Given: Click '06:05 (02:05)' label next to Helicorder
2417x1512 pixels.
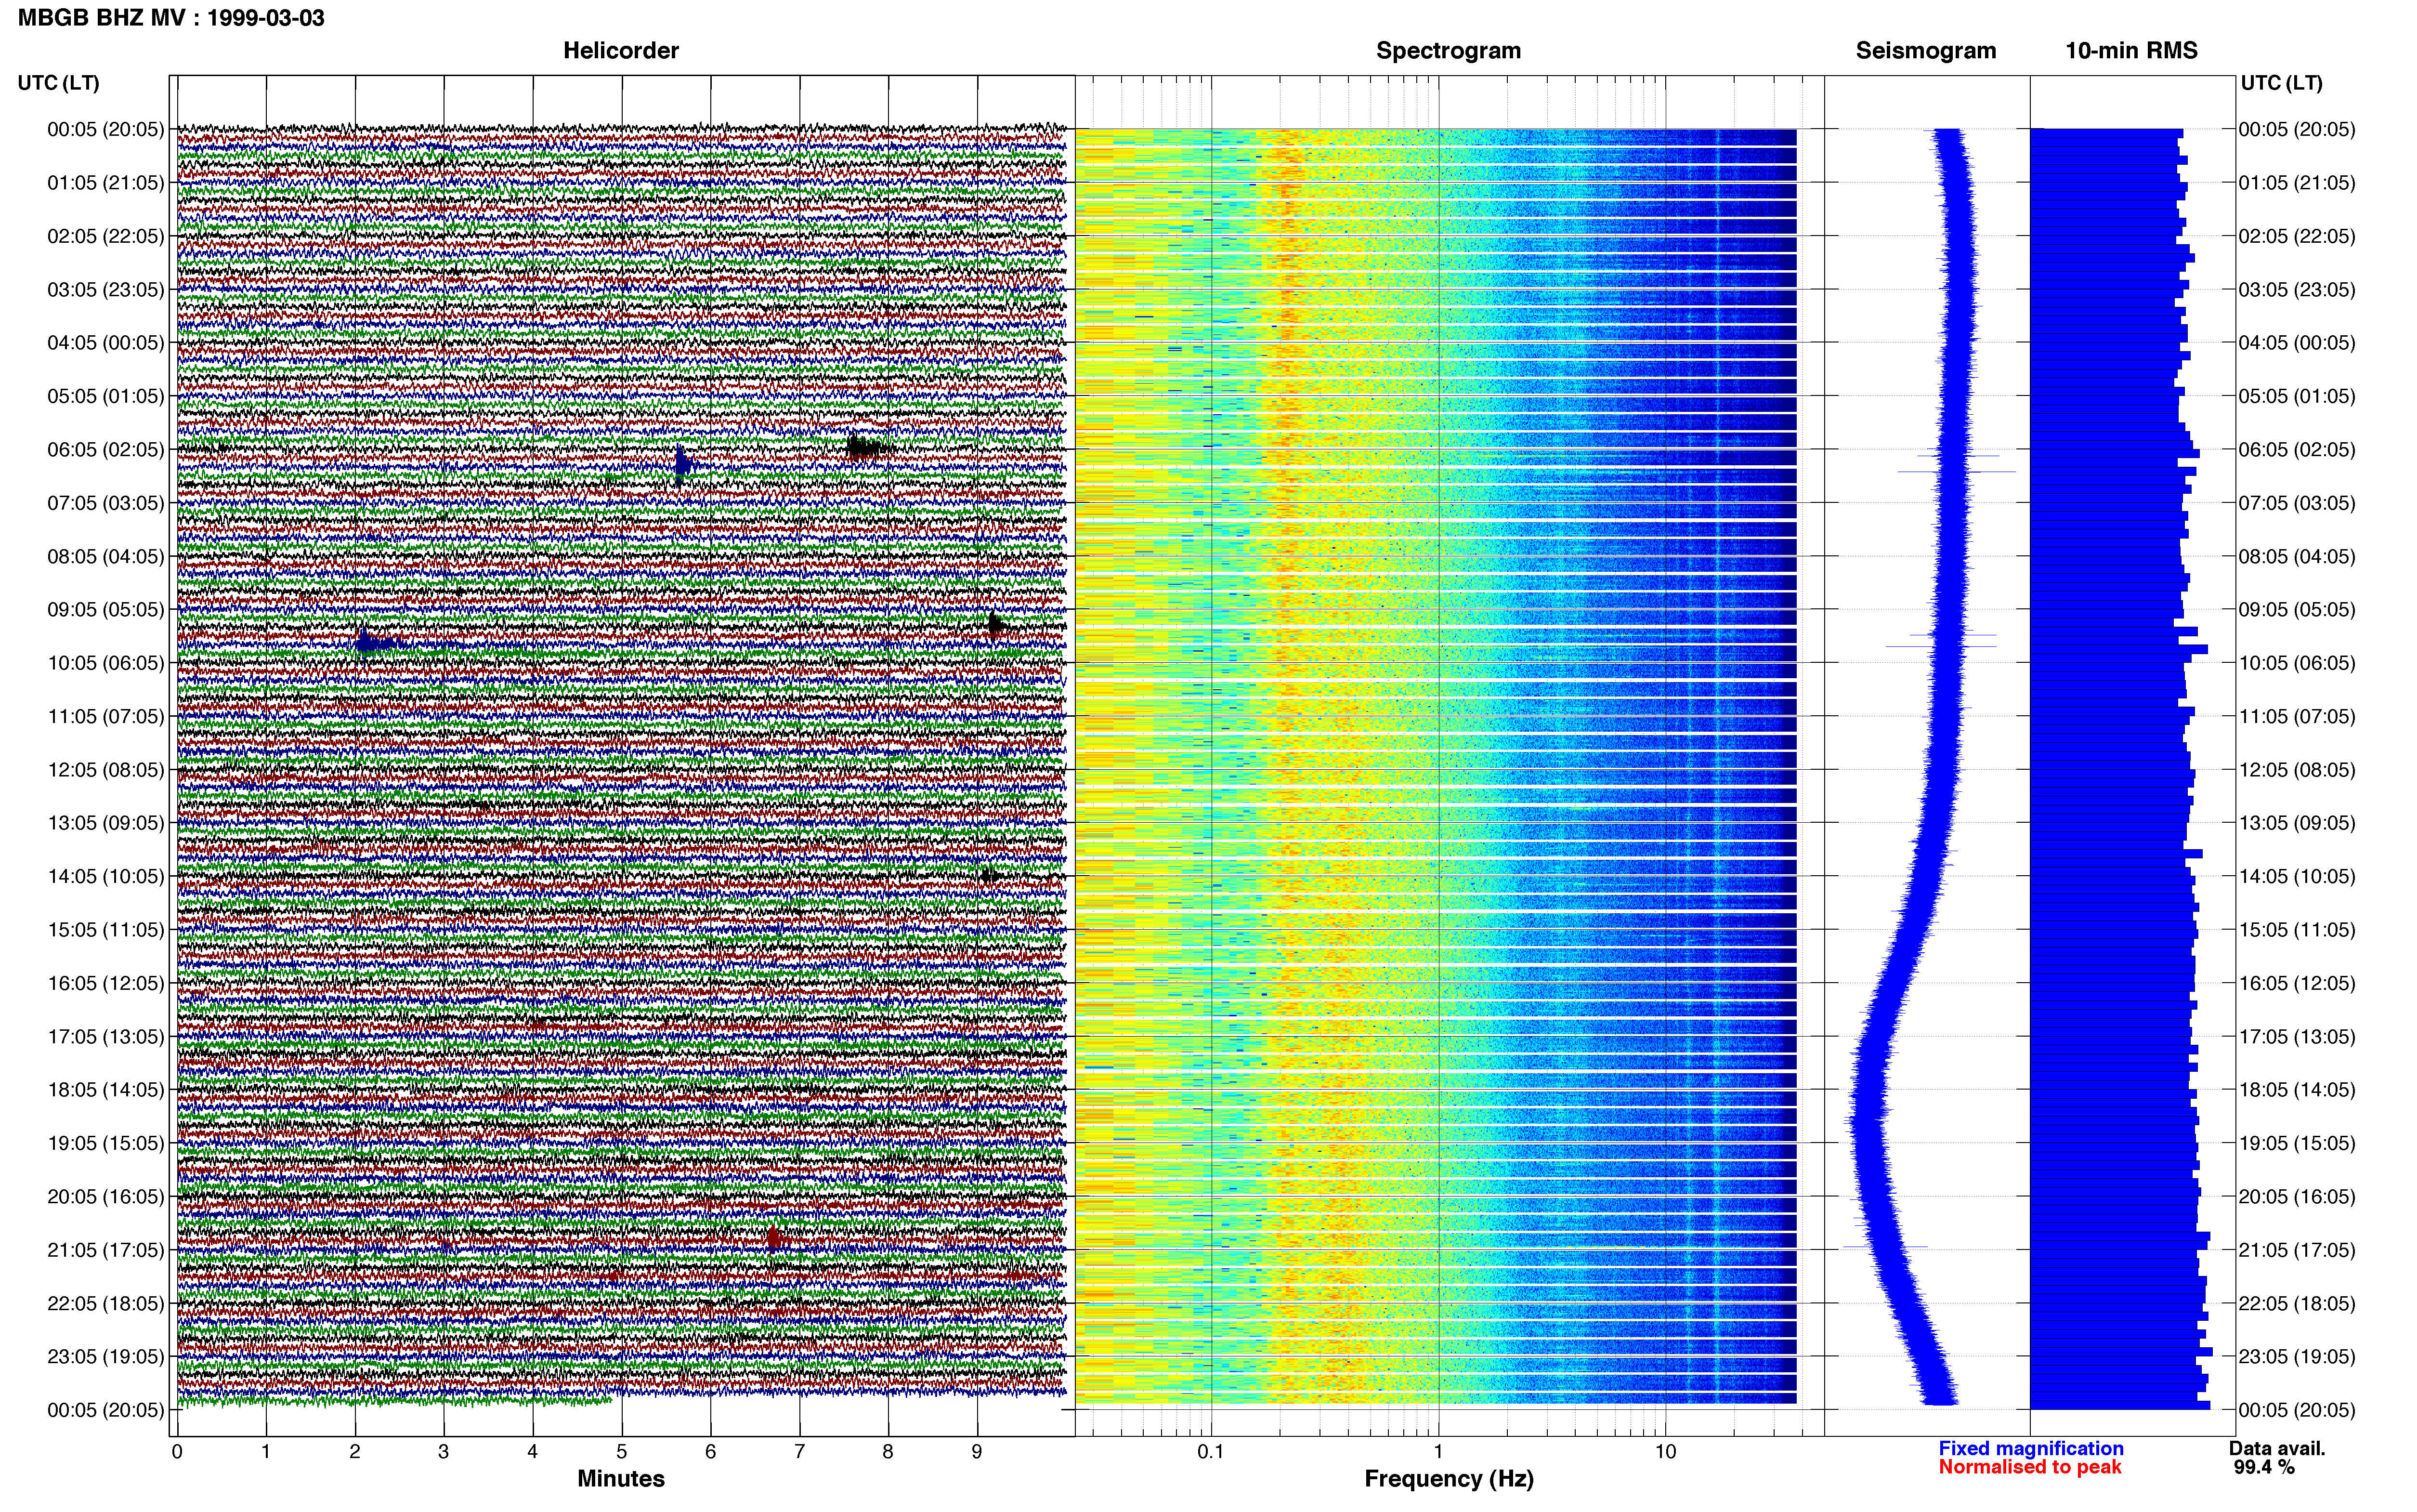Looking at the screenshot, I should pos(106,450).
